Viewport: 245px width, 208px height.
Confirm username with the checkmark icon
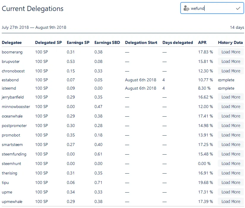[238, 8]
